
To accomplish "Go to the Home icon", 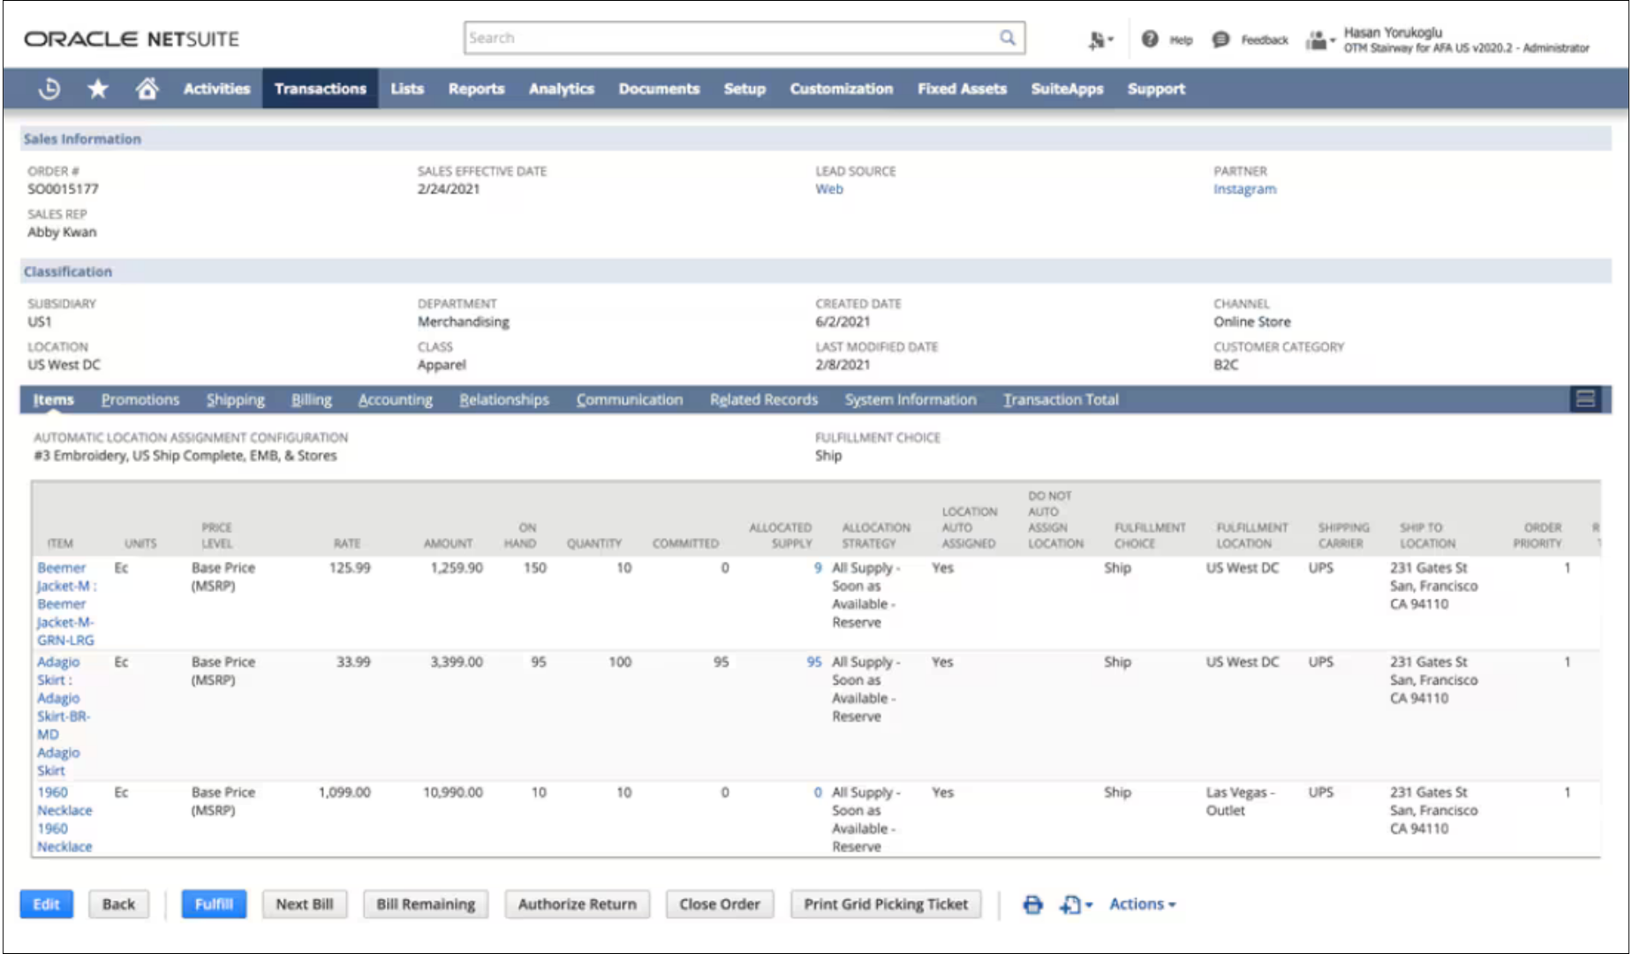I will click(147, 88).
